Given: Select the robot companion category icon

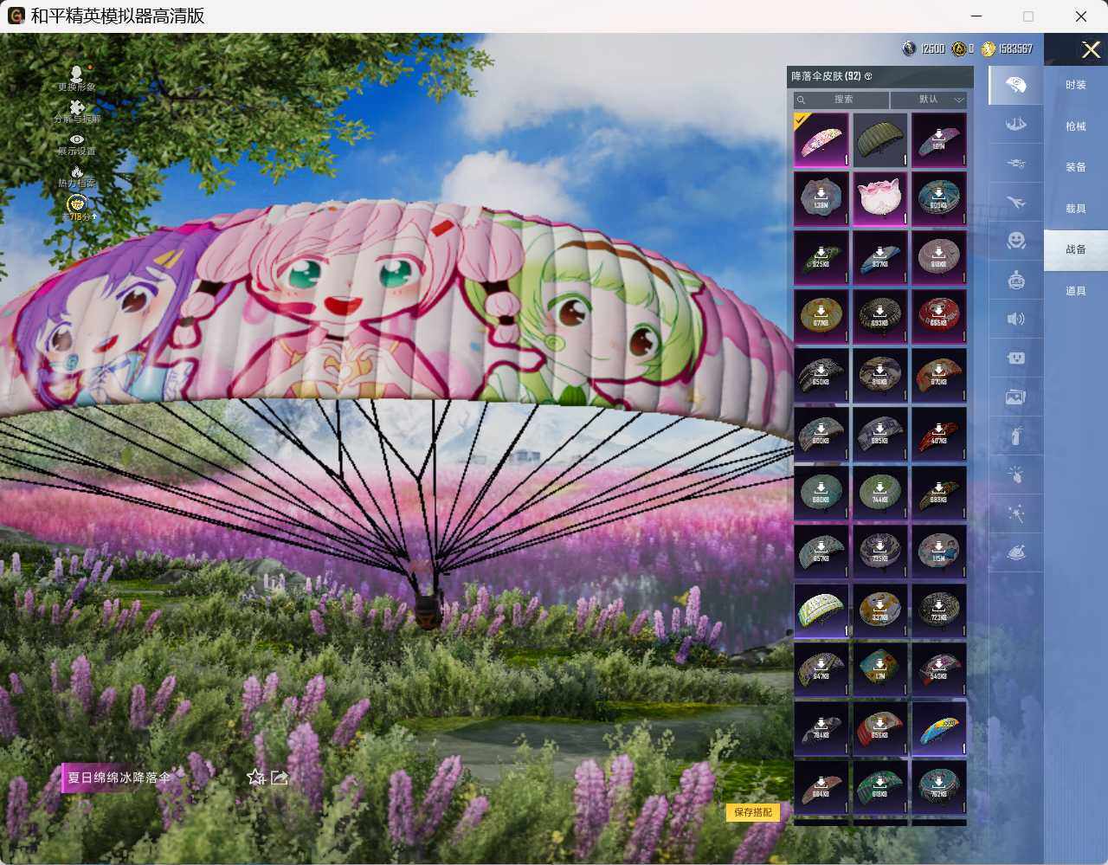Looking at the screenshot, I should (x=1016, y=280).
